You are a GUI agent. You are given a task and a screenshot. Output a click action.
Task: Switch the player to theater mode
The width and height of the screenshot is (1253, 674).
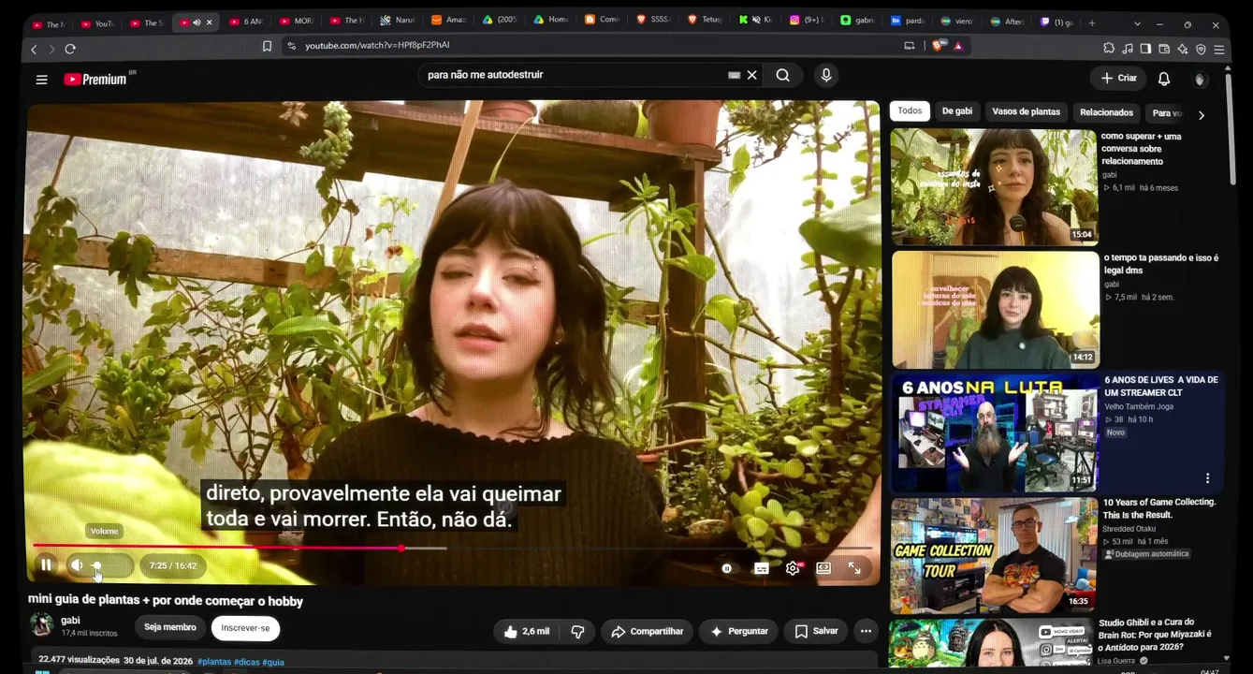click(823, 568)
